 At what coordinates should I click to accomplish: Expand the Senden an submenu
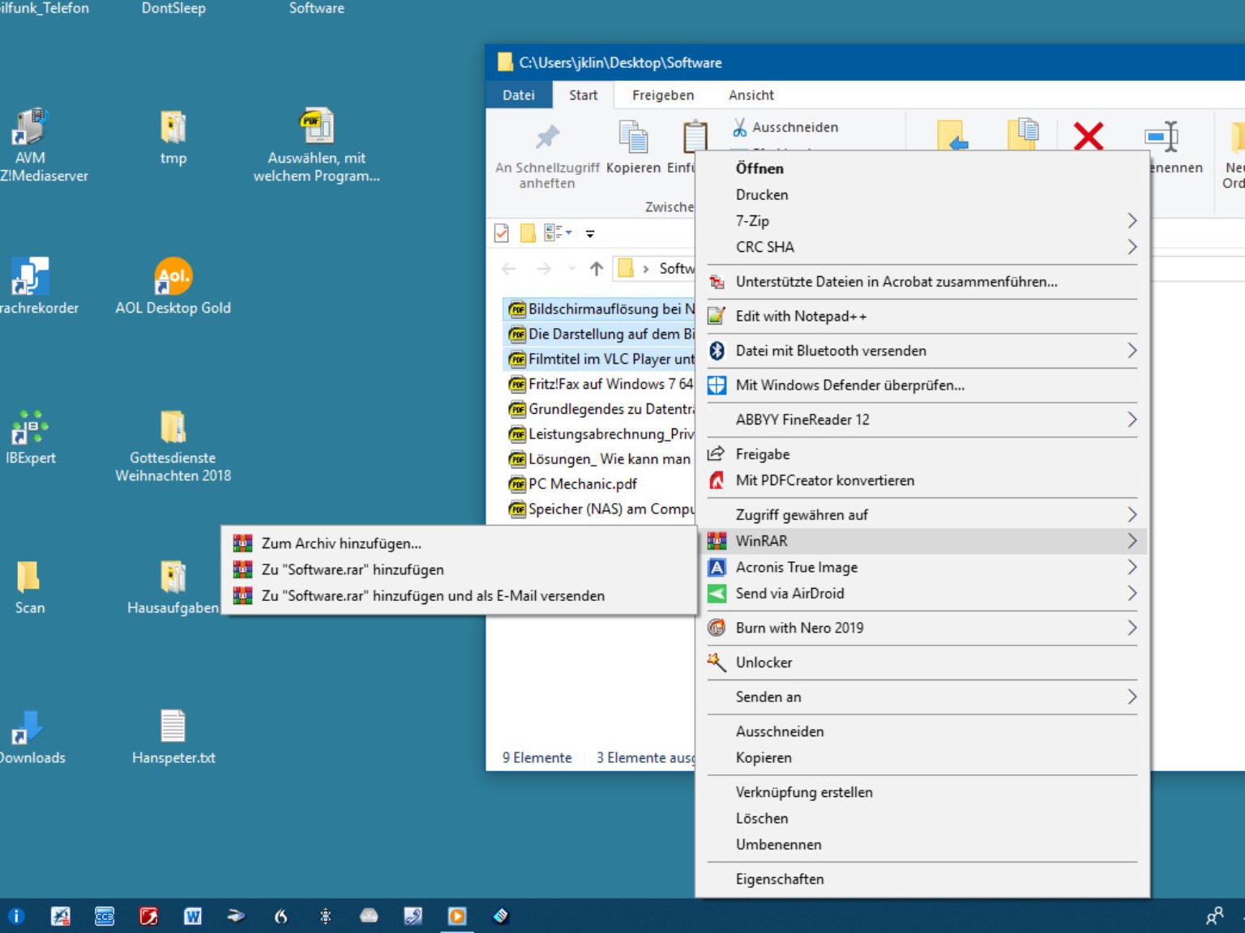pos(922,697)
